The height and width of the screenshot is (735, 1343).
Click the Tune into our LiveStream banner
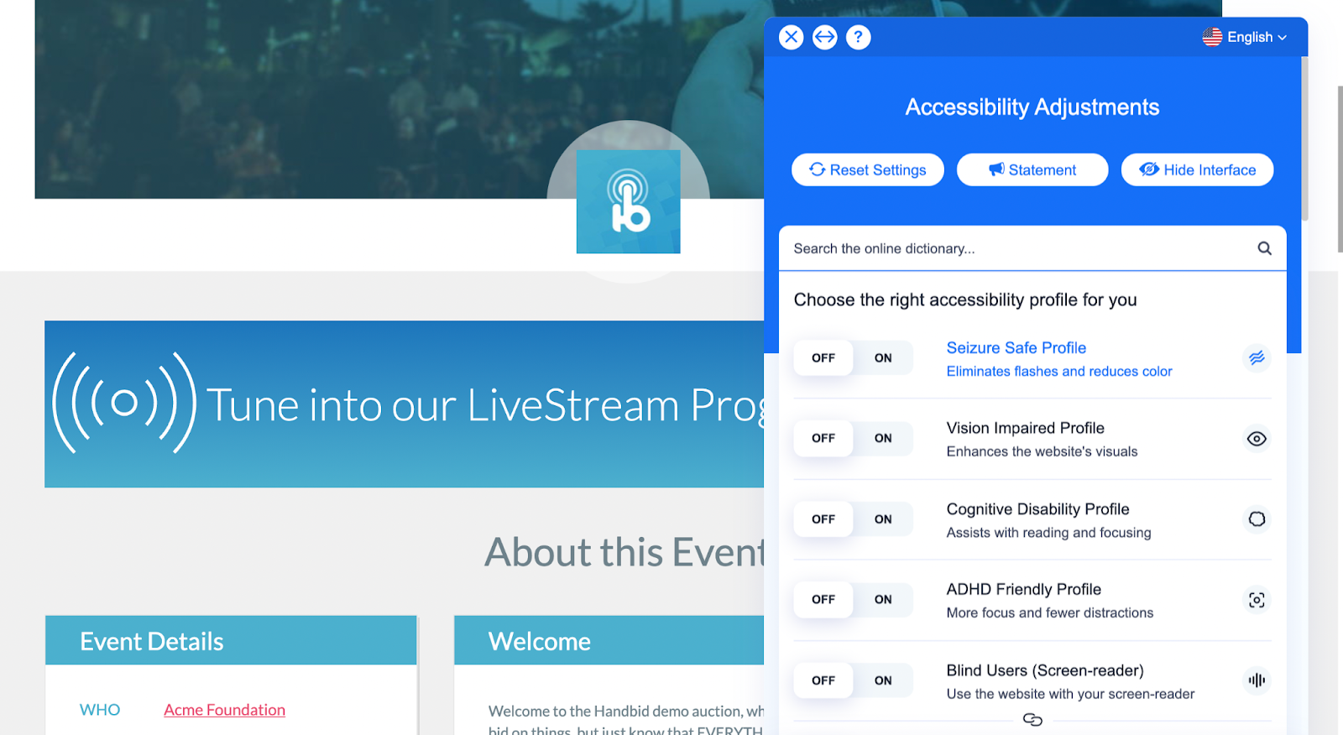click(x=404, y=404)
